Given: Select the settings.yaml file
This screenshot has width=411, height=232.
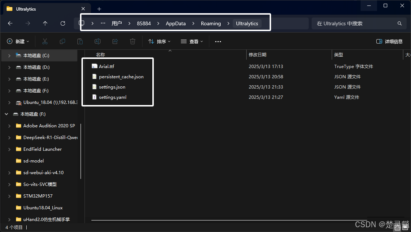Looking at the screenshot, I should 113,97.
